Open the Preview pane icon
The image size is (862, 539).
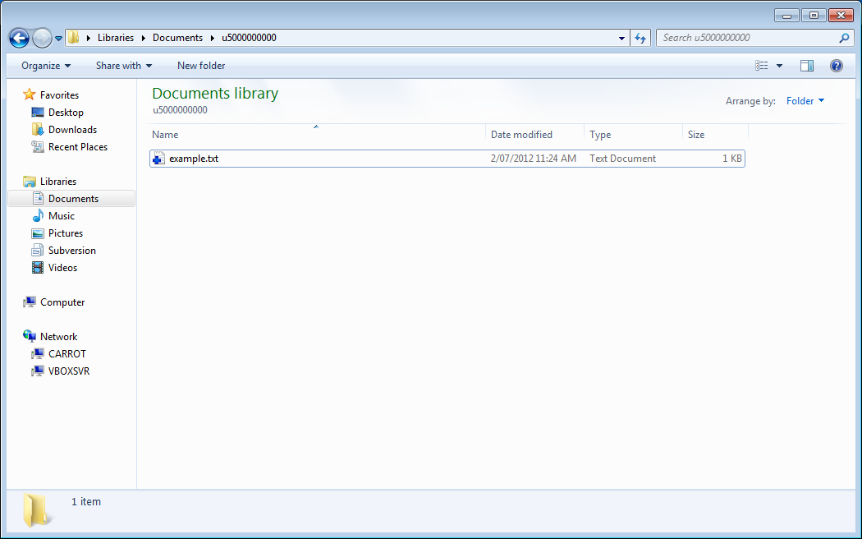[806, 65]
